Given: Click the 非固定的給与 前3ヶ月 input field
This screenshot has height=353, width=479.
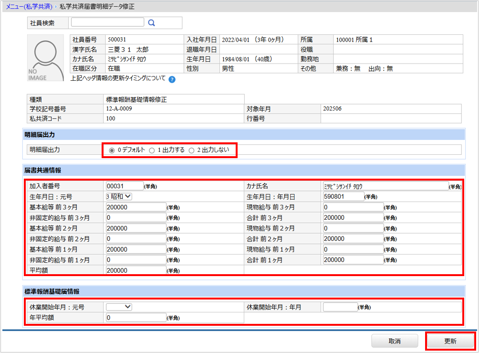Looking at the screenshot, I should 136,217.
